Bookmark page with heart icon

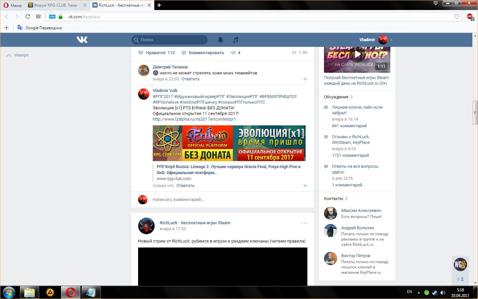point(457,17)
